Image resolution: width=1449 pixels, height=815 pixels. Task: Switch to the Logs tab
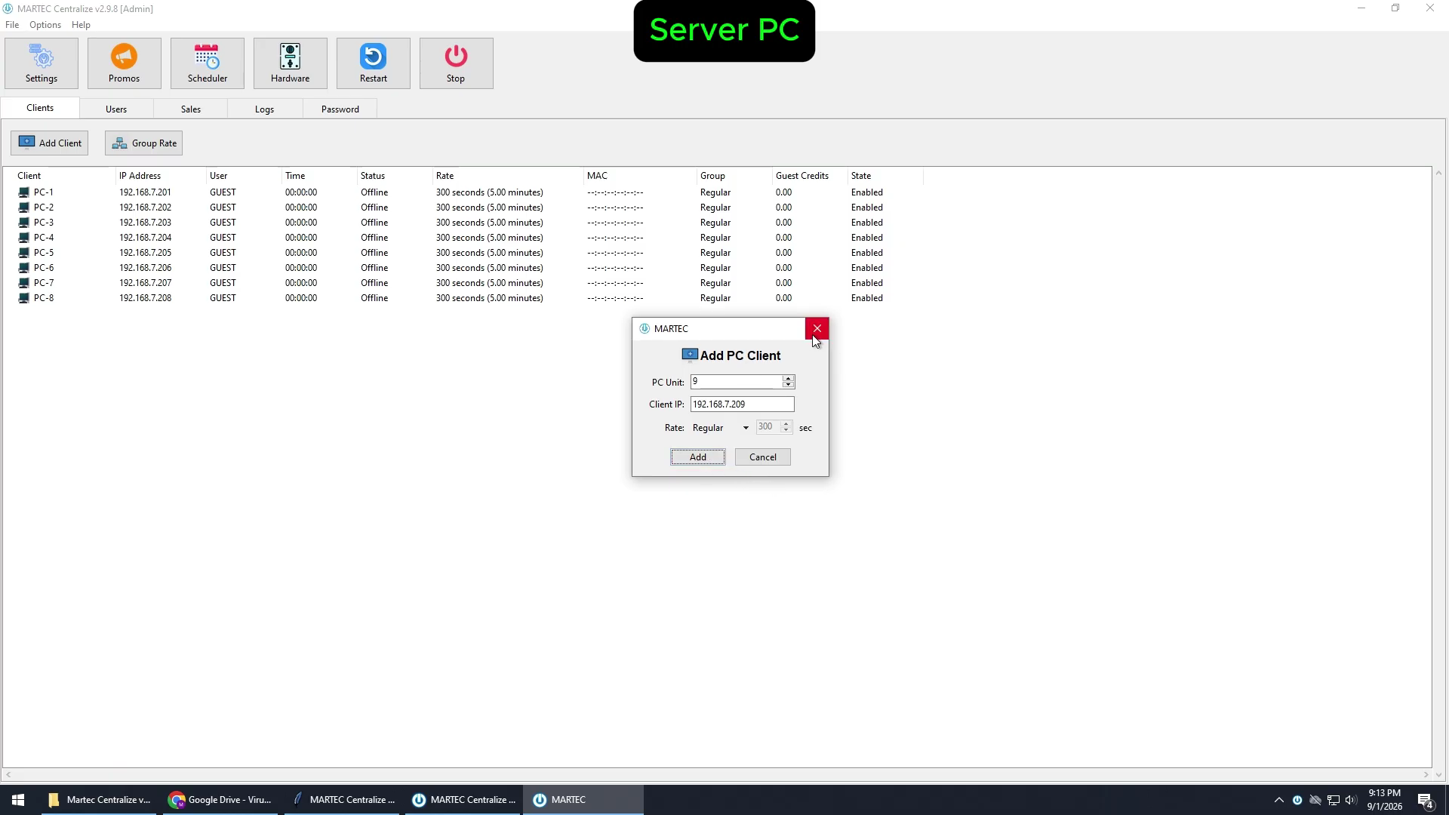[264, 109]
